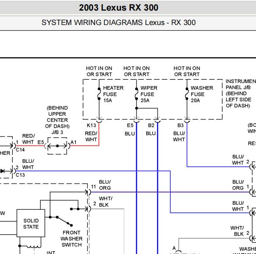Click the WIPER FUSE 25A label
Viewport: 256px width, 254px height.
click(149, 94)
